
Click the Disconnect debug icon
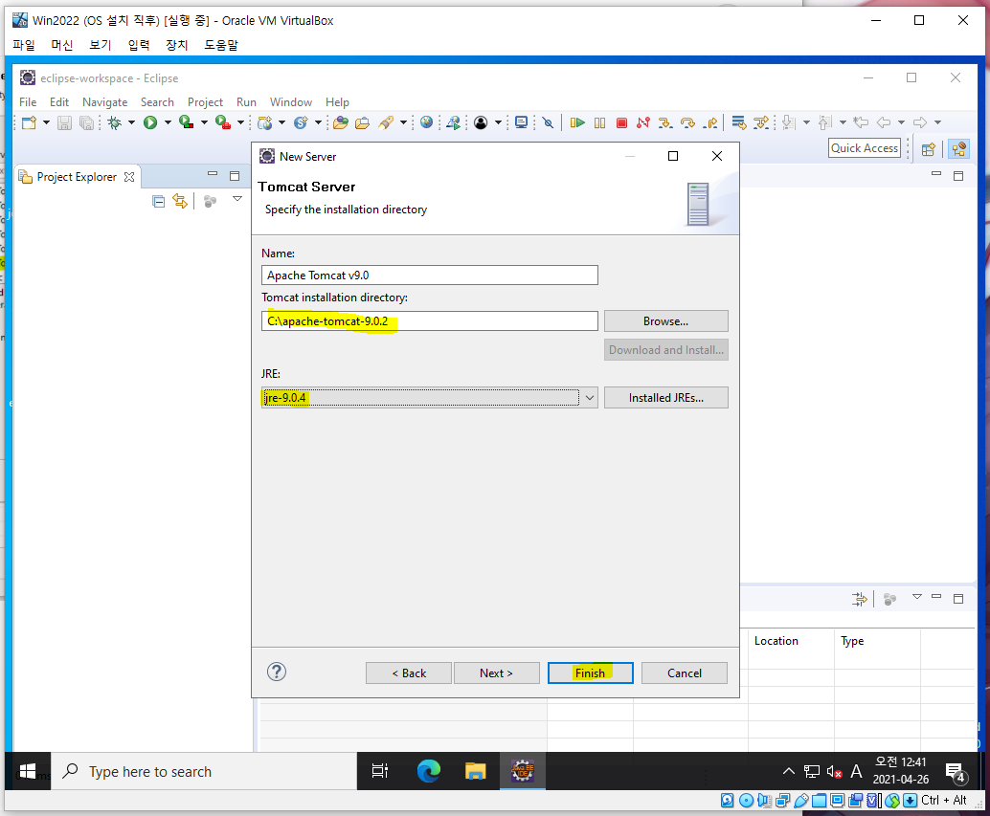point(643,122)
